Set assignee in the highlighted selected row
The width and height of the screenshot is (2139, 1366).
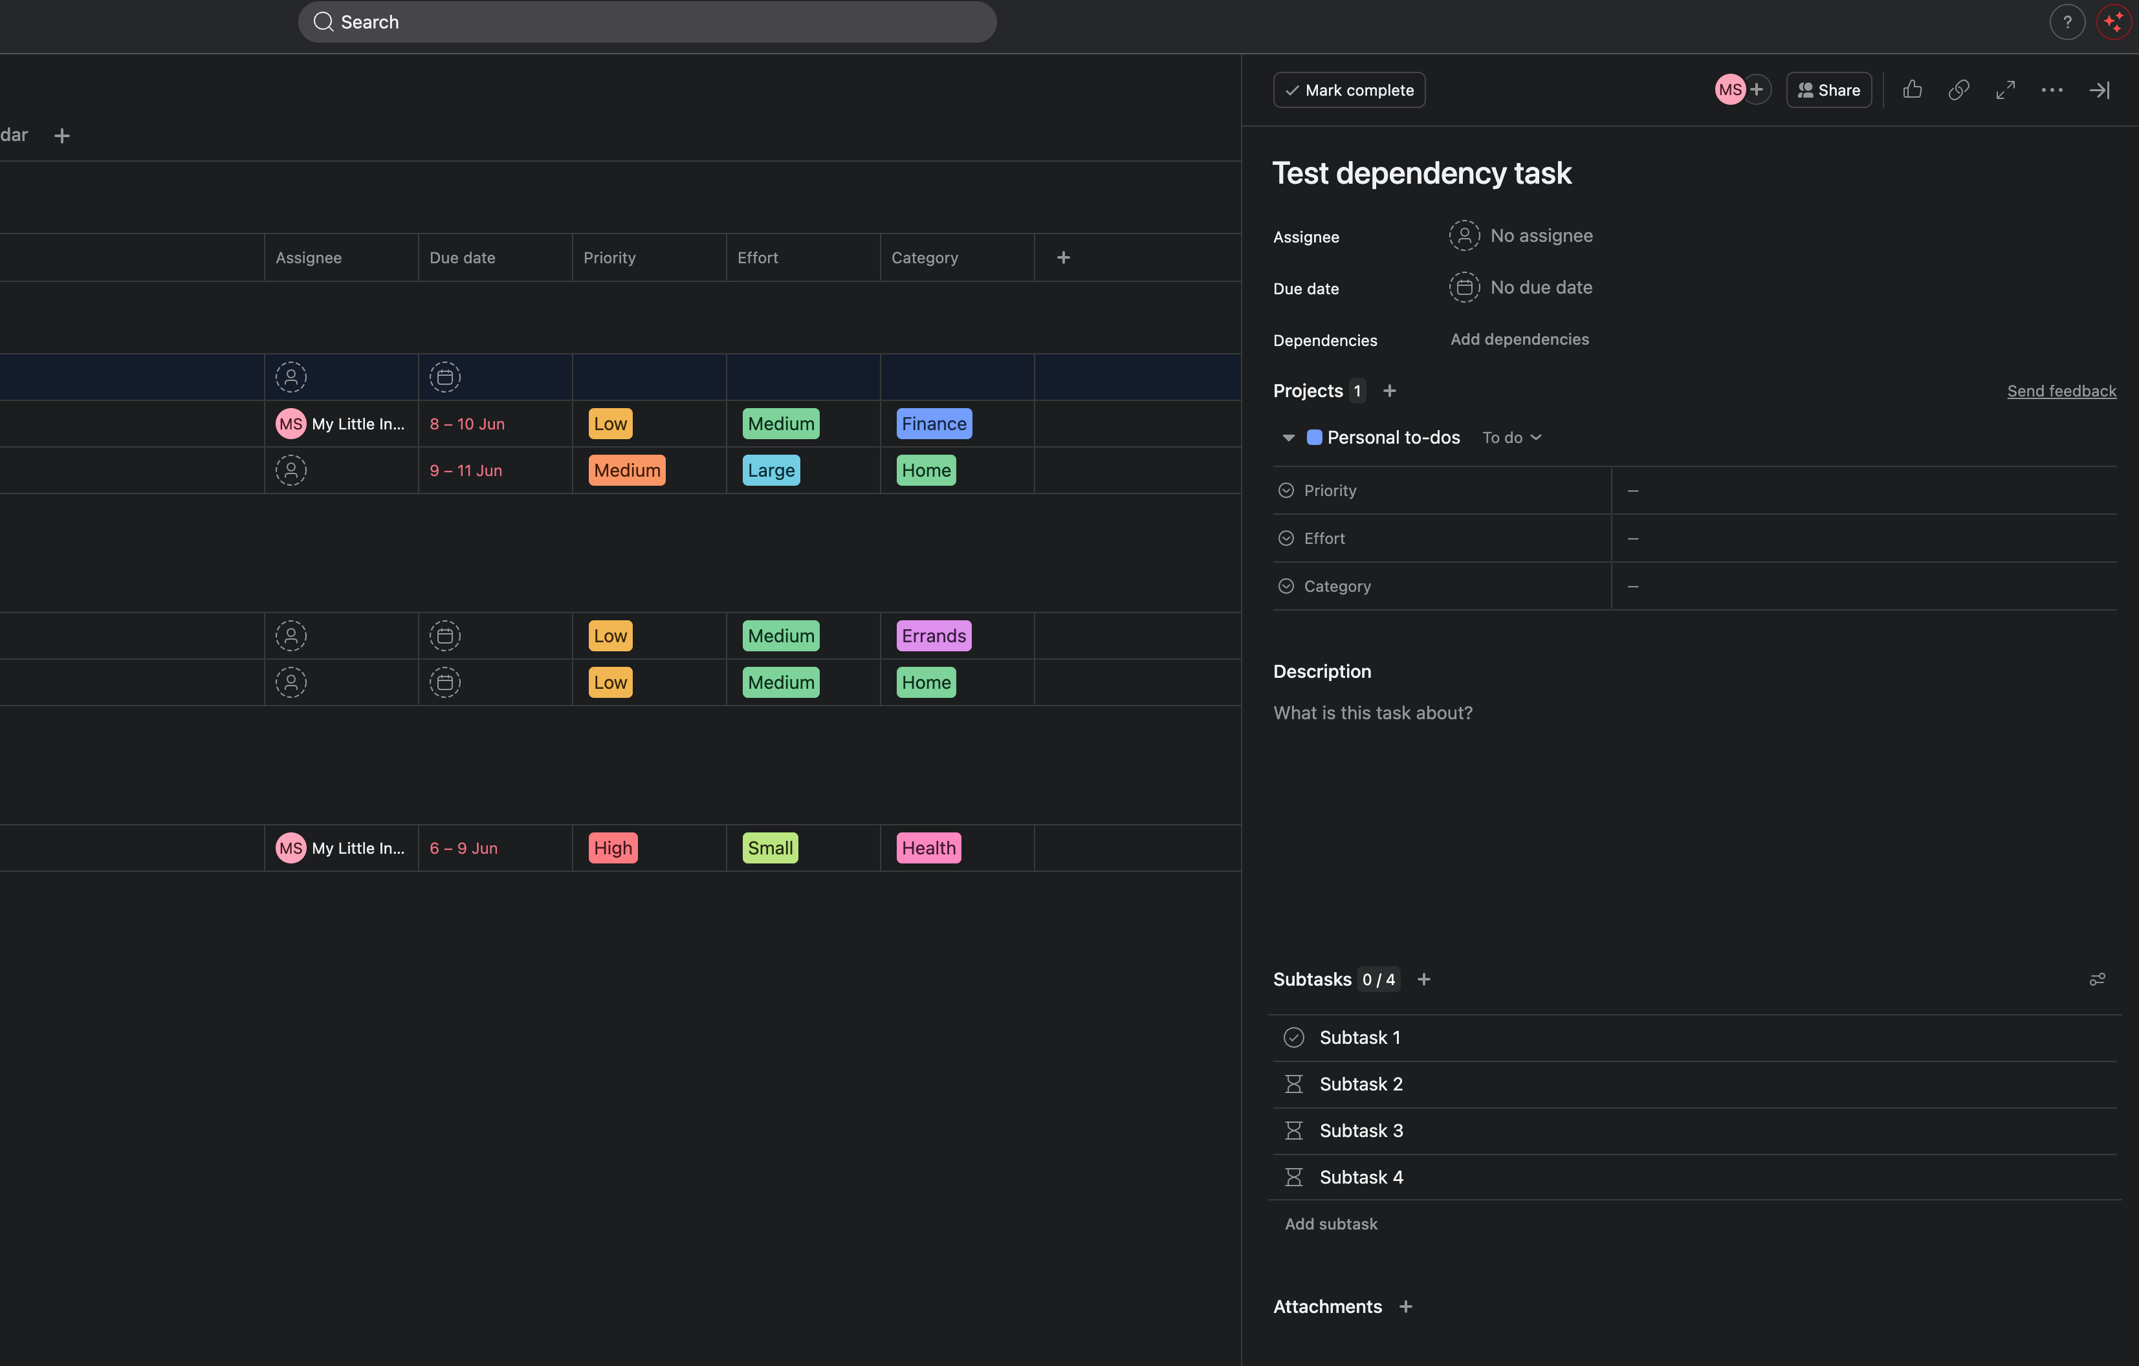click(291, 378)
